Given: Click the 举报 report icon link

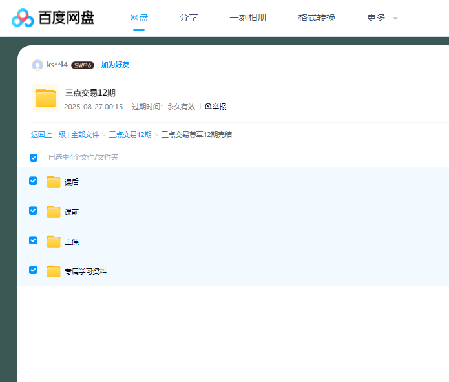Looking at the screenshot, I should [216, 107].
